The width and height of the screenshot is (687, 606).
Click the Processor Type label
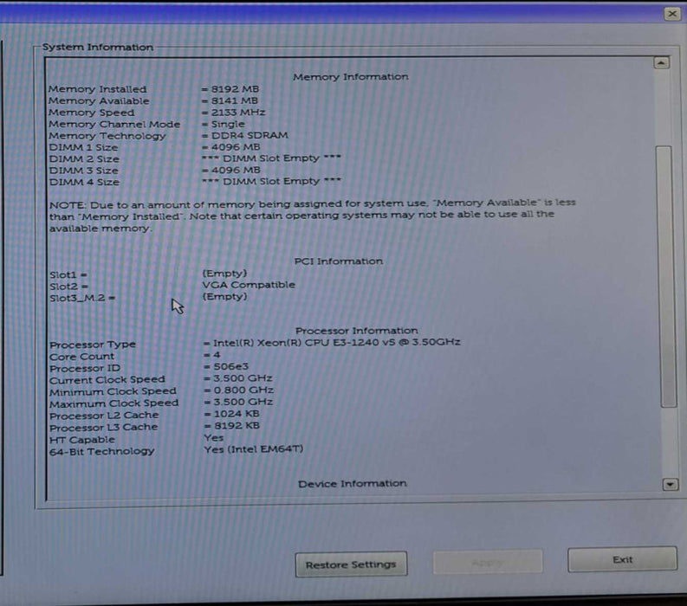[x=93, y=345]
